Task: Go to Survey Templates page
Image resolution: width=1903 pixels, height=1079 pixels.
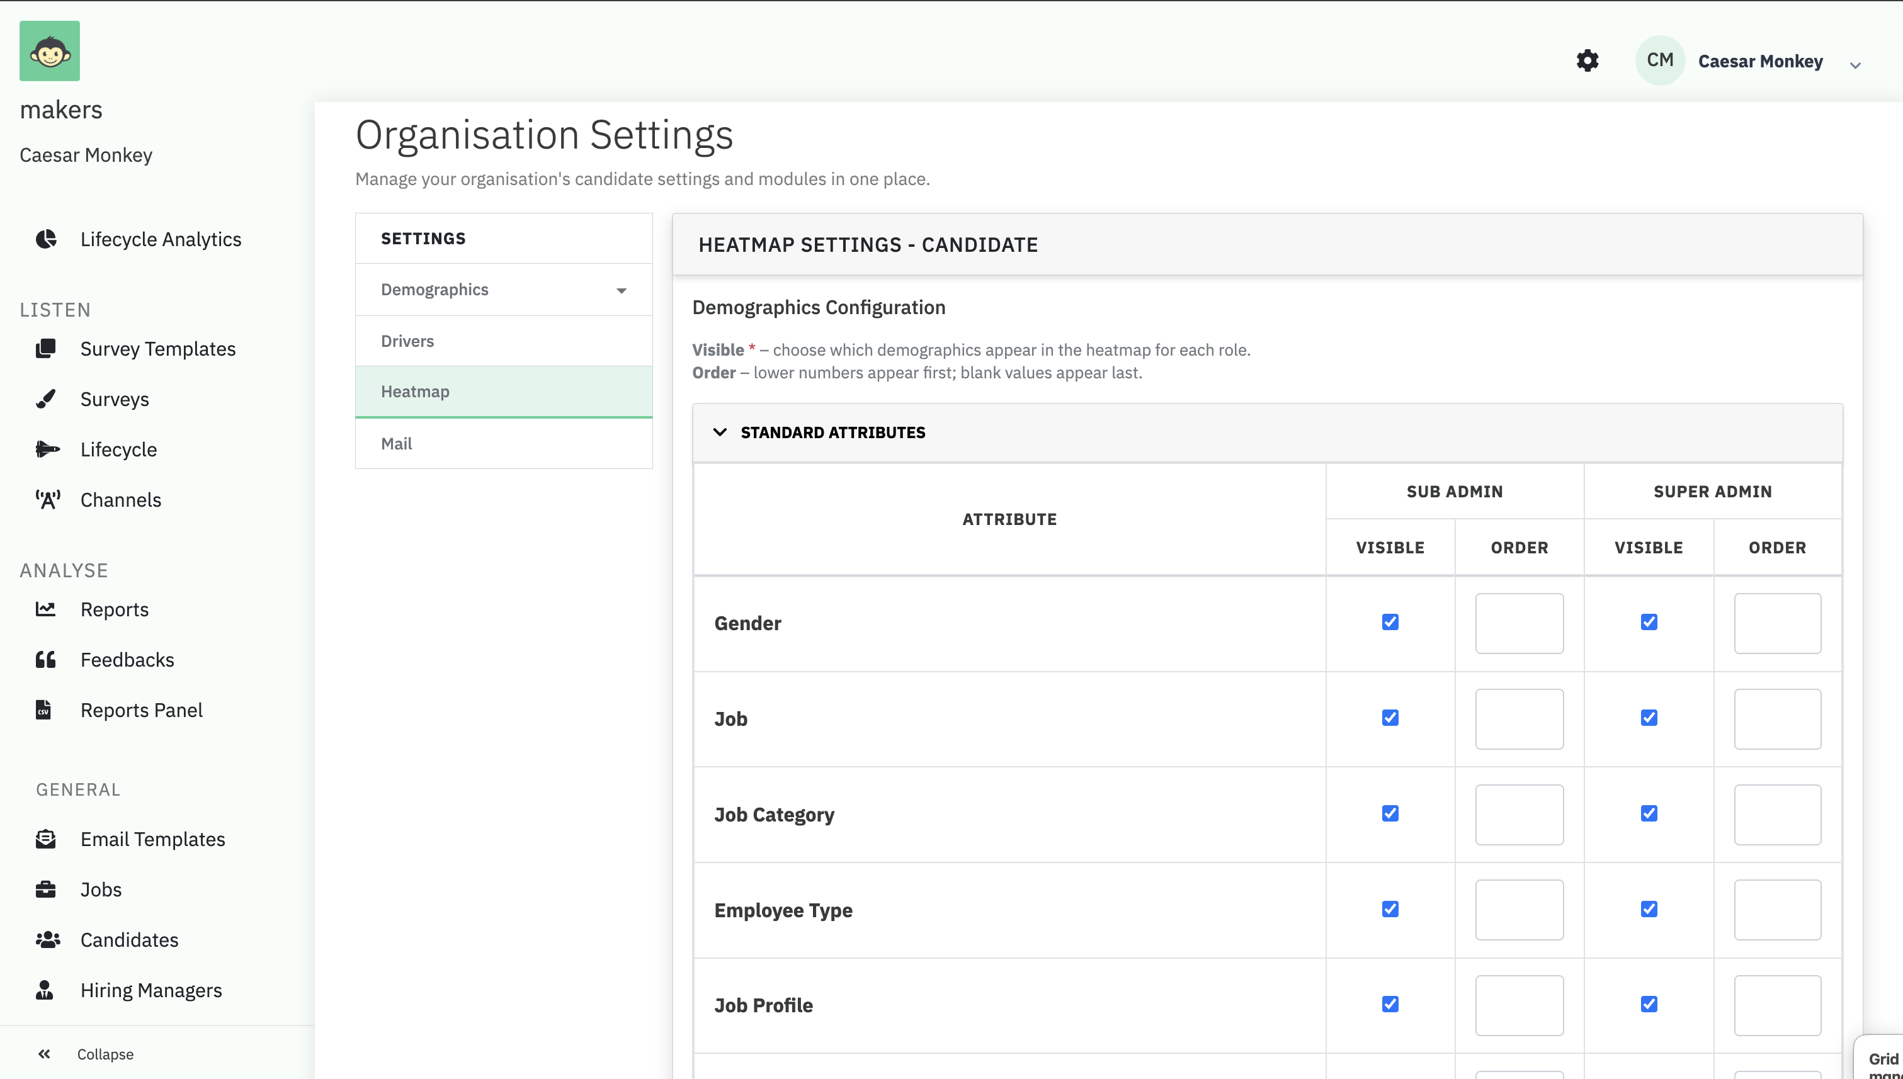Action: pos(158,348)
